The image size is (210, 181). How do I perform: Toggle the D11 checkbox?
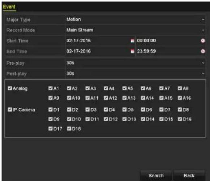(87, 119)
